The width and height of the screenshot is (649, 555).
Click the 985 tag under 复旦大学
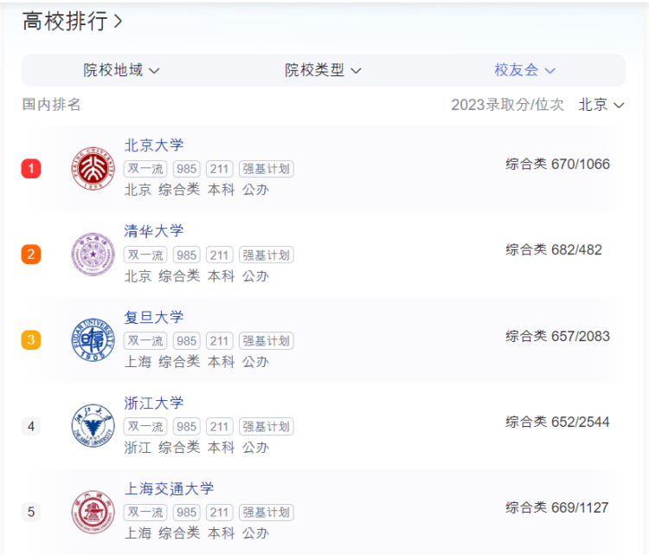pos(187,341)
